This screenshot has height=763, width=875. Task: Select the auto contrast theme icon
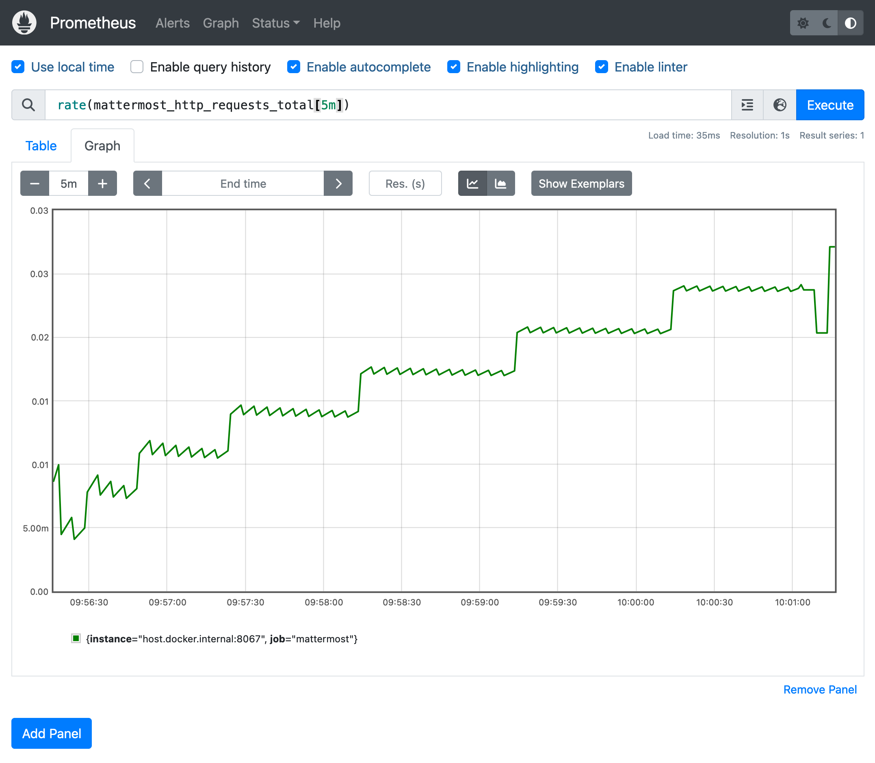pyautogui.click(x=850, y=23)
